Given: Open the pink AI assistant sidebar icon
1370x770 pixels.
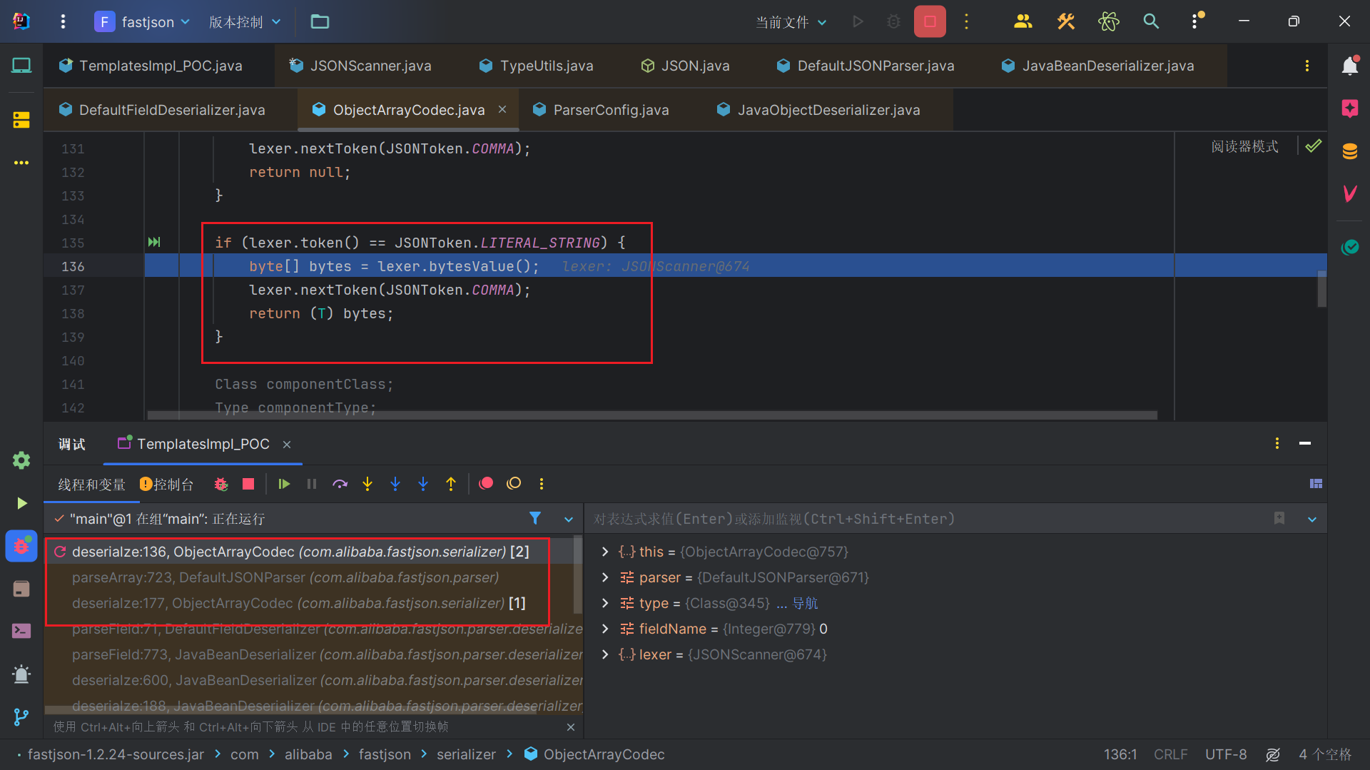Looking at the screenshot, I should (x=1349, y=108).
